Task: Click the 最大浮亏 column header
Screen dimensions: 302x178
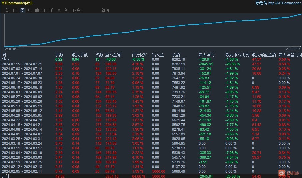Action: 206,55
